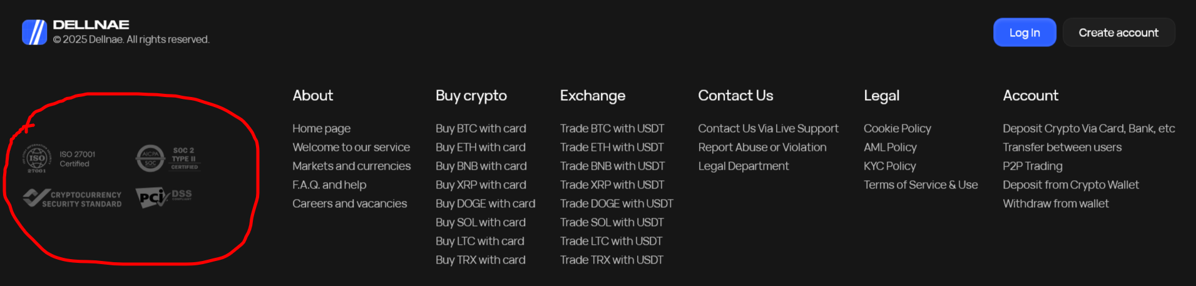This screenshot has height=286, width=1196.
Task: Click the Log In button
Action: (1025, 33)
